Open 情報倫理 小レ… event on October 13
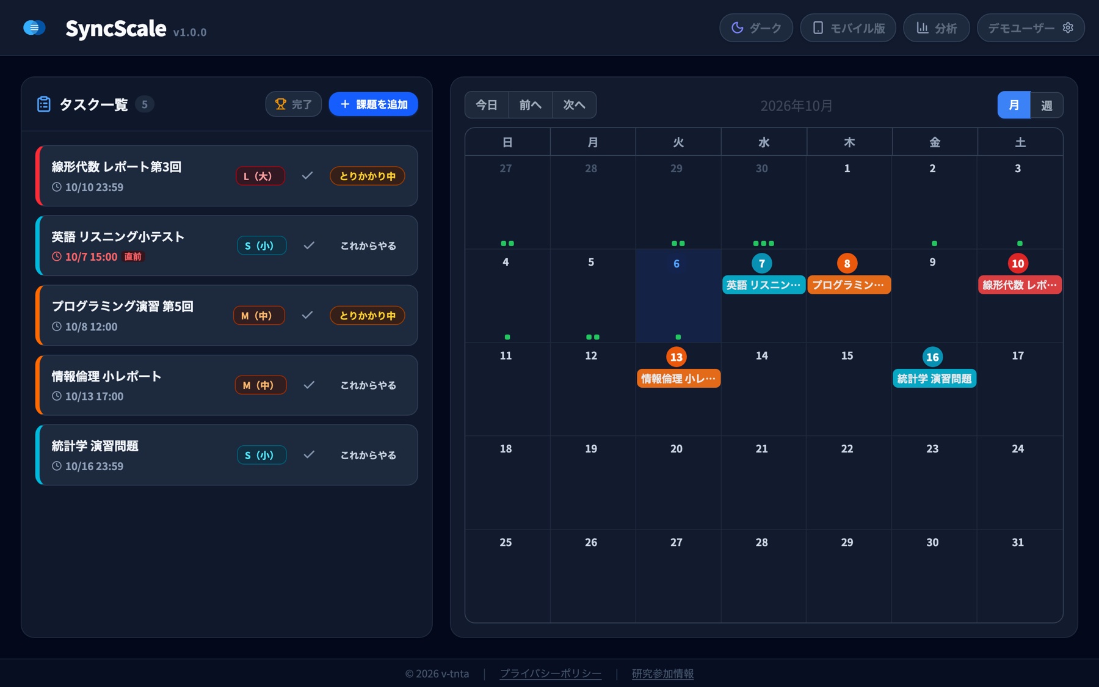The height and width of the screenshot is (687, 1099). tap(678, 379)
